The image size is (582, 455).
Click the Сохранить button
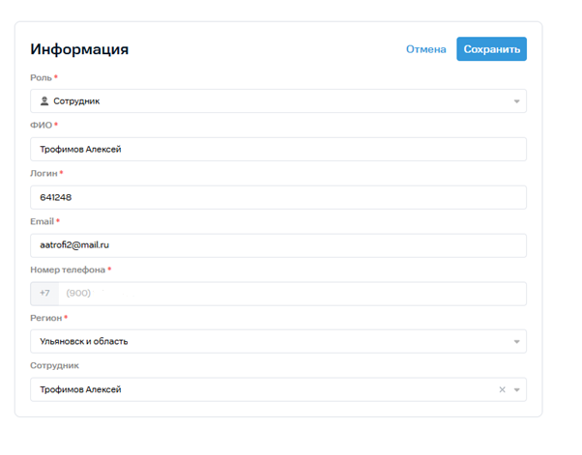(491, 49)
